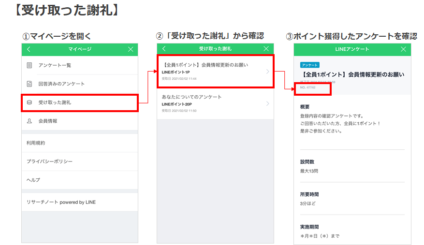Screen dimensions: 424x245
Task: Open 会員情報 menu item
Action: 80,121
